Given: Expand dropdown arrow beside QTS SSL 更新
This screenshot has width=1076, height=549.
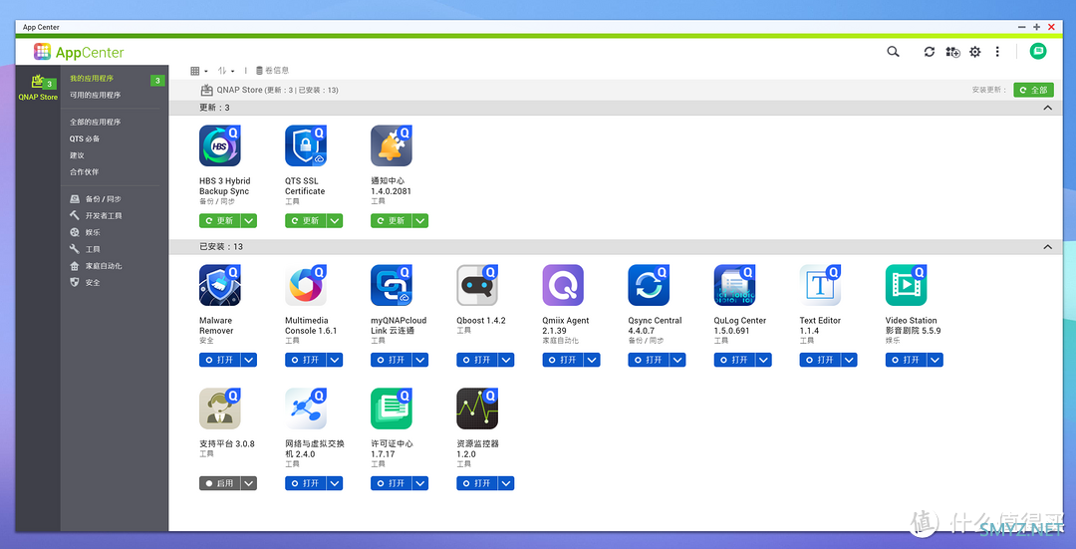Looking at the screenshot, I should pos(334,220).
